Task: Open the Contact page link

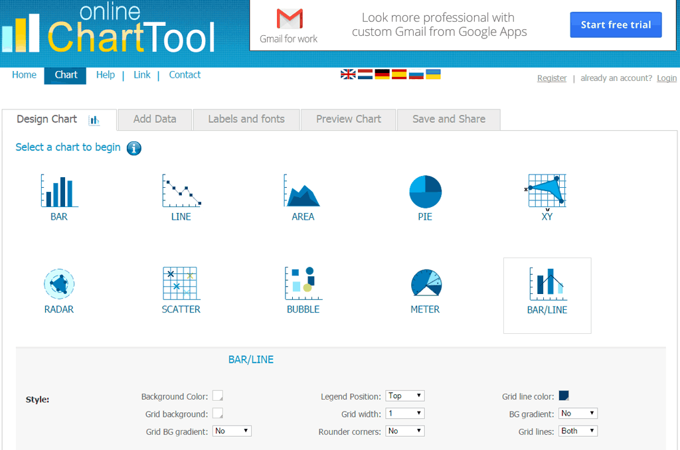Action: [185, 74]
